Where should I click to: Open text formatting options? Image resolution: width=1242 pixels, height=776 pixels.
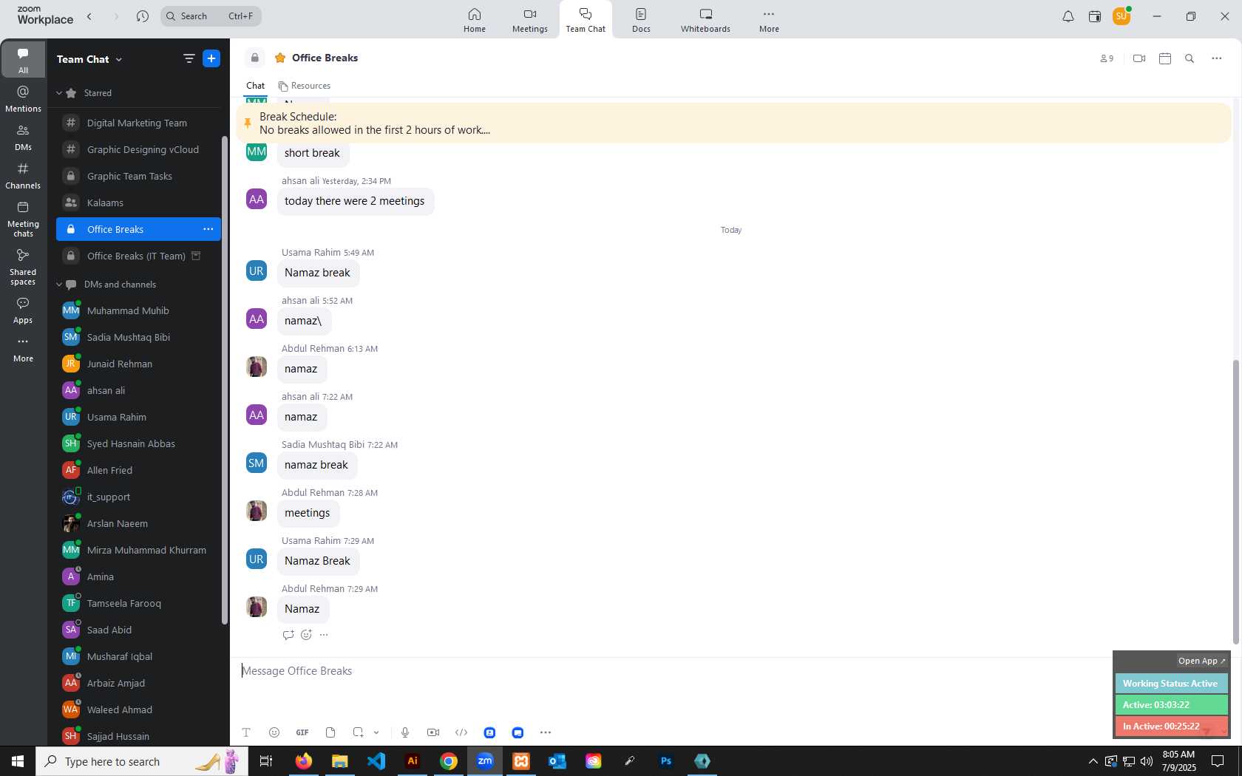click(x=246, y=732)
